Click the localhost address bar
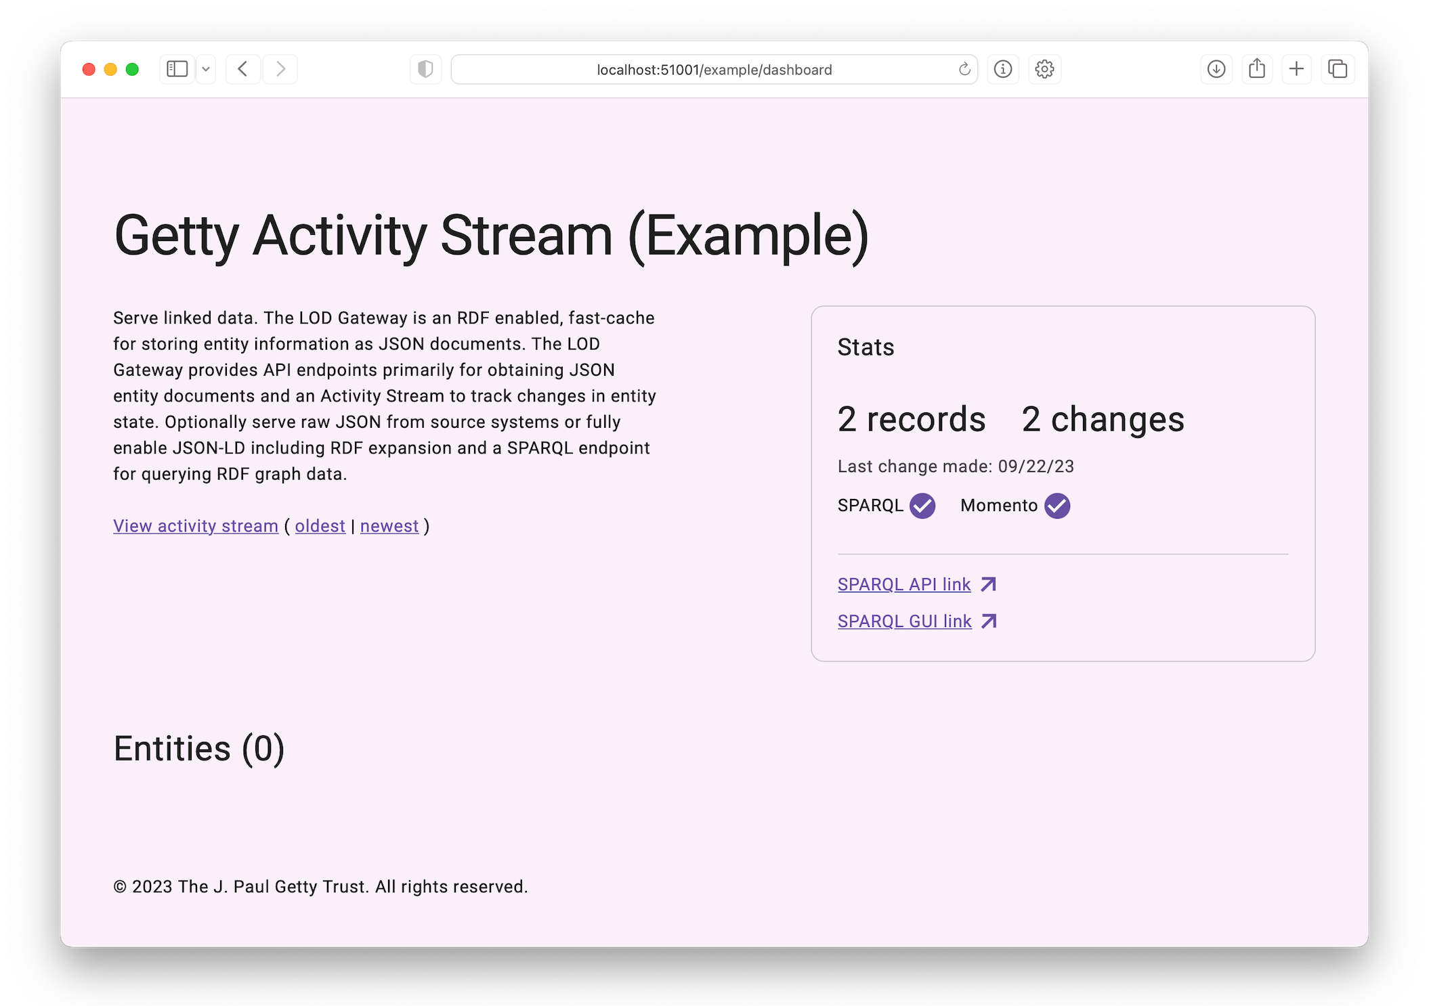Viewport: 1429px width, 1006px height. point(714,70)
